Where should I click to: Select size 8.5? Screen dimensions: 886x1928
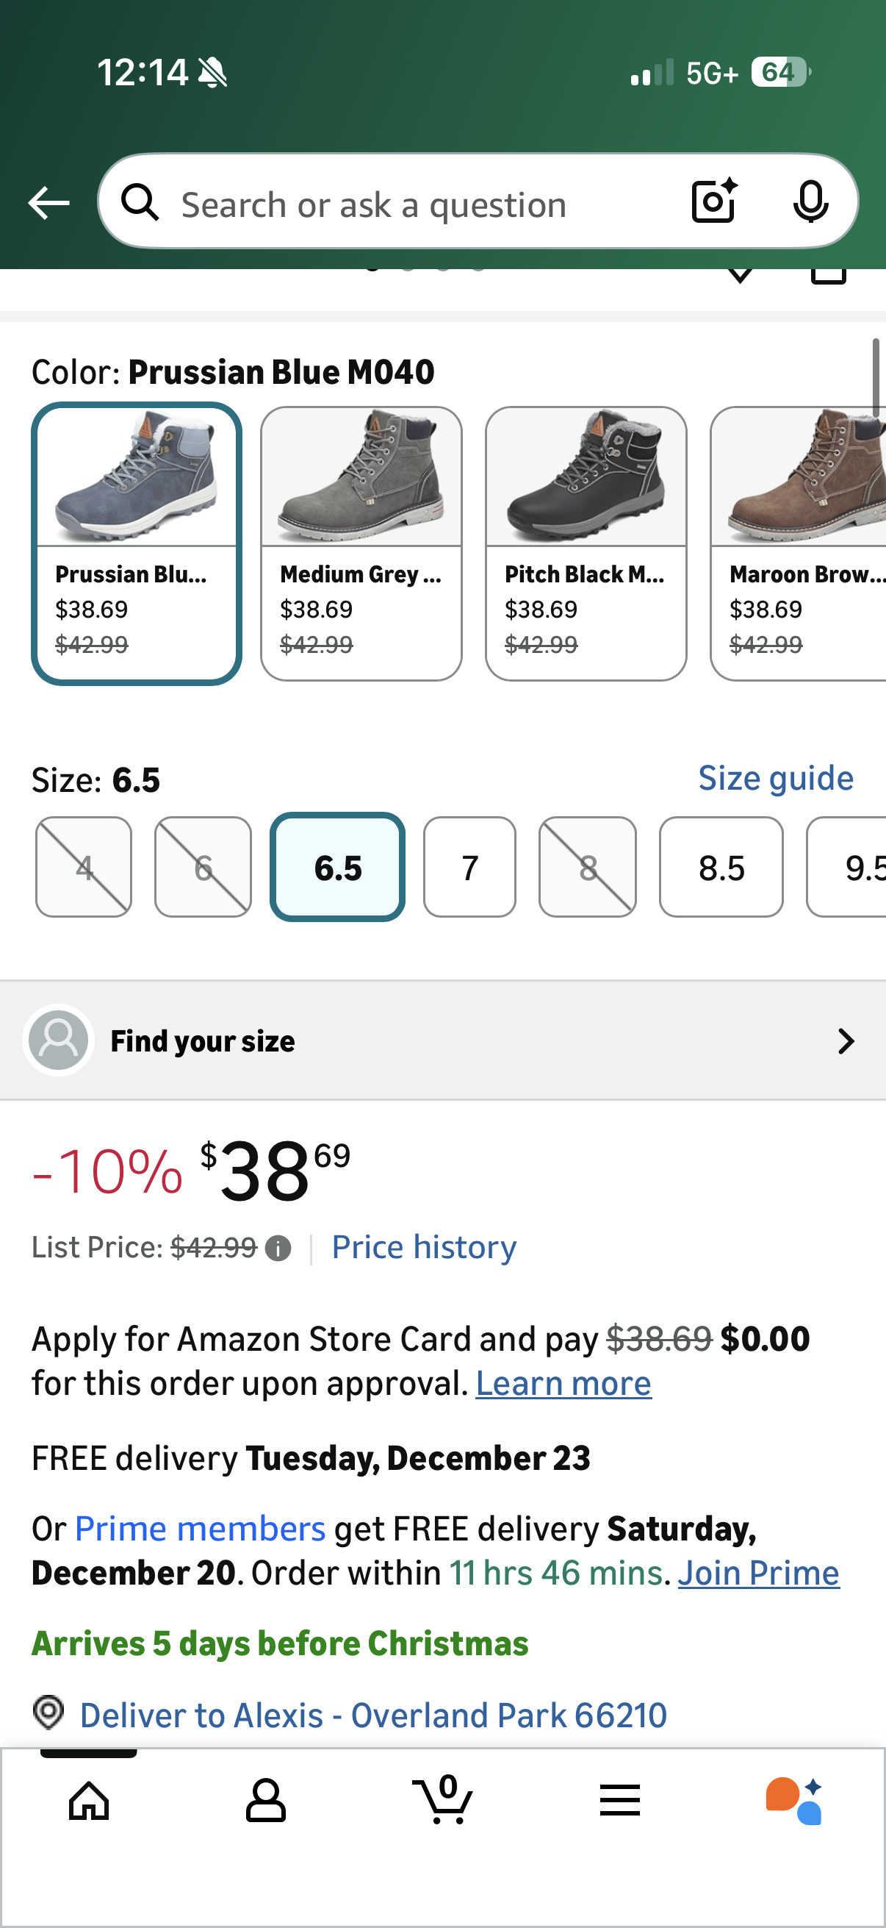coord(721,867)
